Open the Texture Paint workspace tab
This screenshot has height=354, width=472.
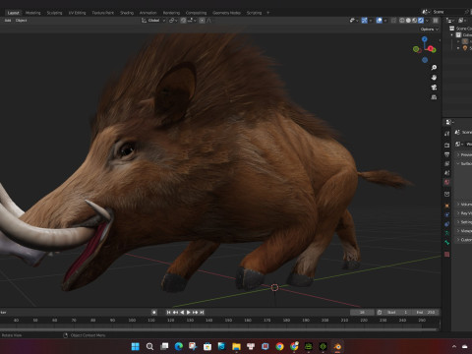pyautogui.click(x=102, y=13)
